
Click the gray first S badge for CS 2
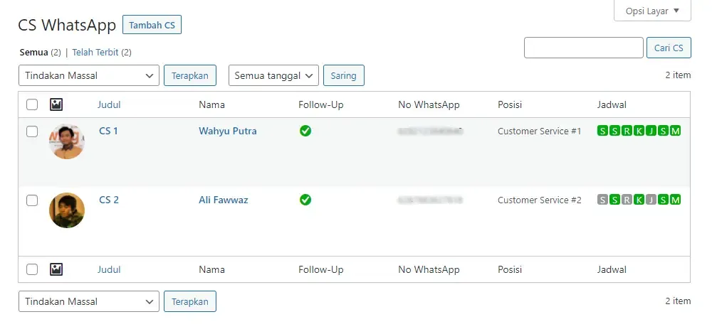(602, 200)
